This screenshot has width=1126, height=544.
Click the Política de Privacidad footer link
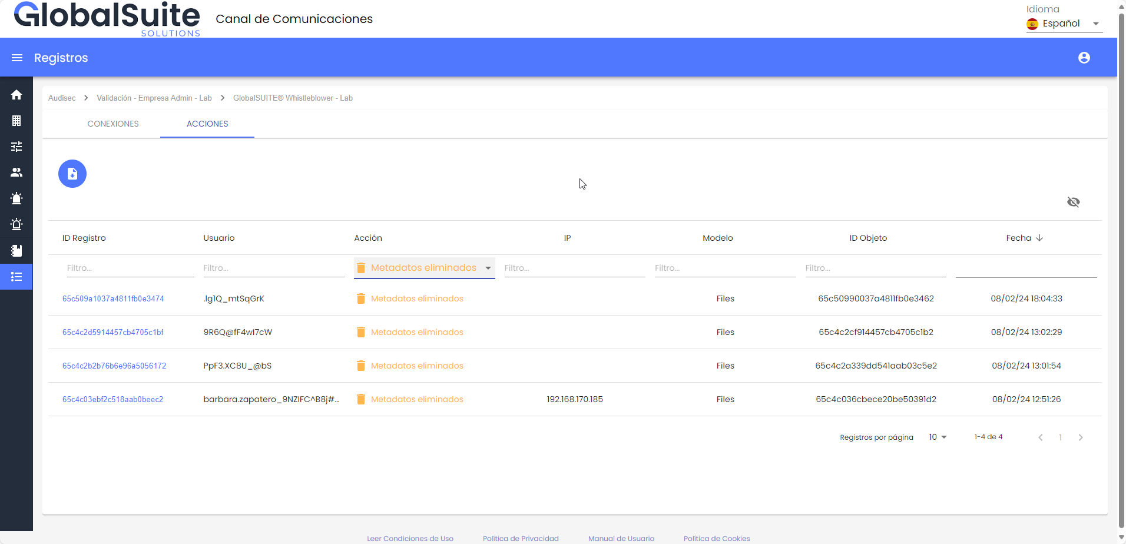[x=521, y=538]
